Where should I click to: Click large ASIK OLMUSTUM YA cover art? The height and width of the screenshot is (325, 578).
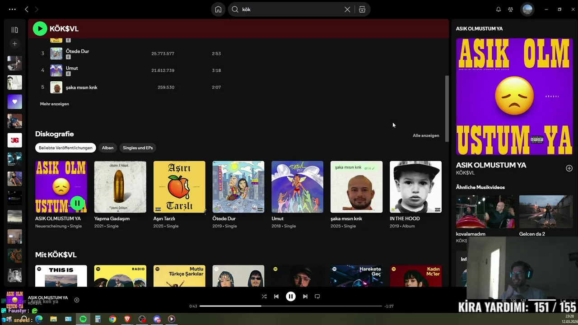pyautogui.click(x=514, y=96)
